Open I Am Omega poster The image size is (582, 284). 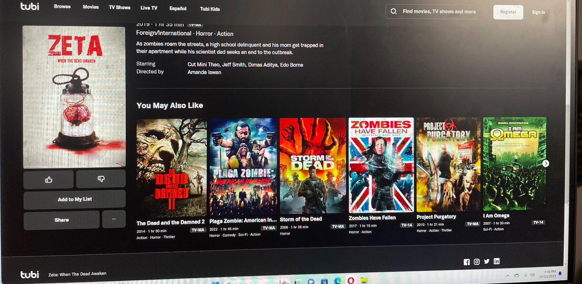coord(515,164)
